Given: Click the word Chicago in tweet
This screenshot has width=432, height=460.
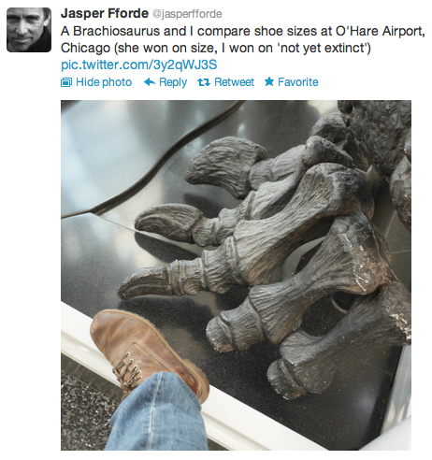Looking at the screenshot, I should [x=85, y=49].
